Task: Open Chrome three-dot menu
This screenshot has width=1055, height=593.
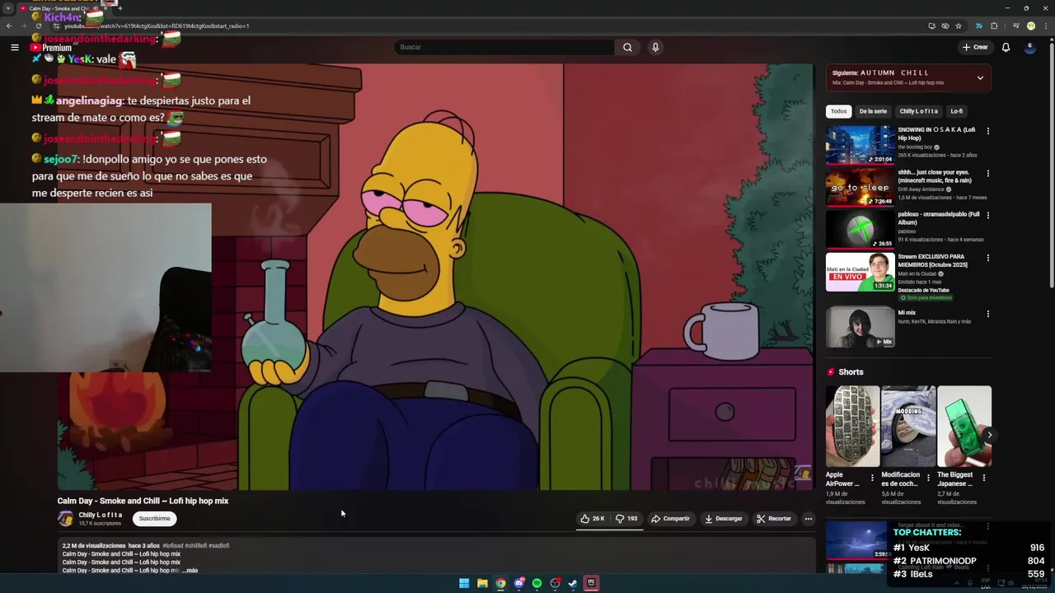Action: click(1045, 26)
